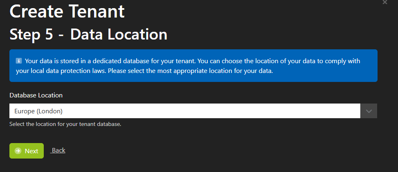Return to previous step via Back

58,150
